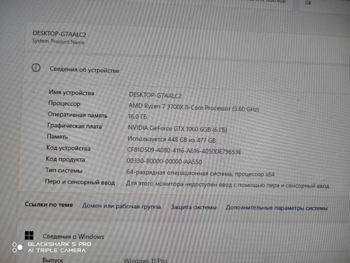Open Дополнительные параметры системы link
This screenshot has width=350, height=263.
277,208
